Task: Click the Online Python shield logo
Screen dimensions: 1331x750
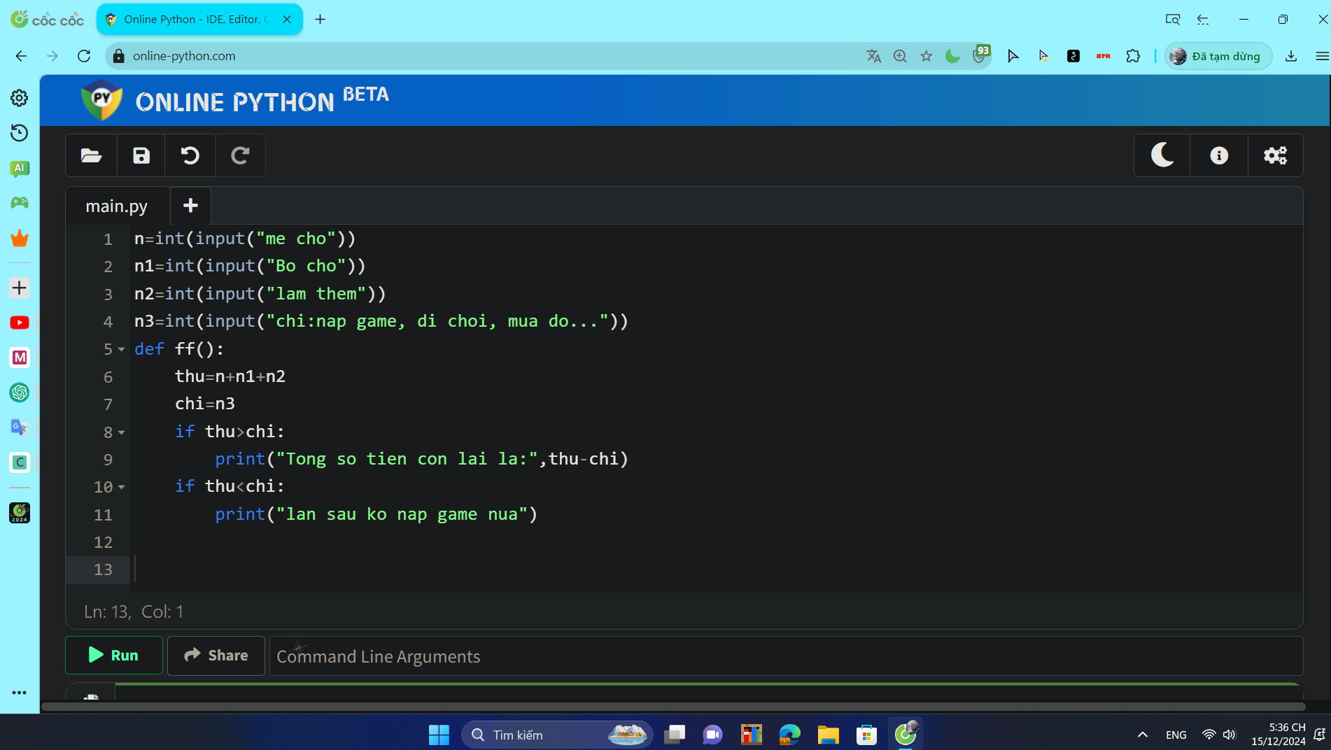Action: tap(102, 100)
